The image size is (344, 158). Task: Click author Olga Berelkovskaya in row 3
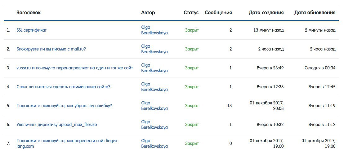point(154,68)
